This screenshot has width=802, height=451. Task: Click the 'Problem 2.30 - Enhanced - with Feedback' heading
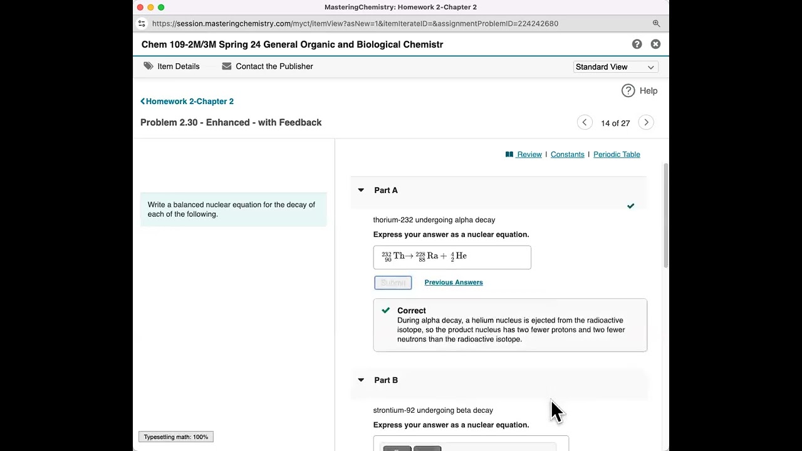(x=231, y=122)
